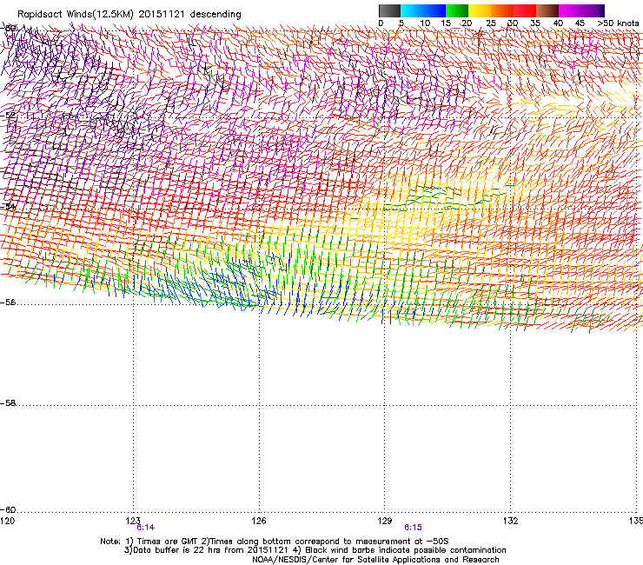Click the '5' legend scale label
The image size is (643, 565).
(x=401, y=23)
